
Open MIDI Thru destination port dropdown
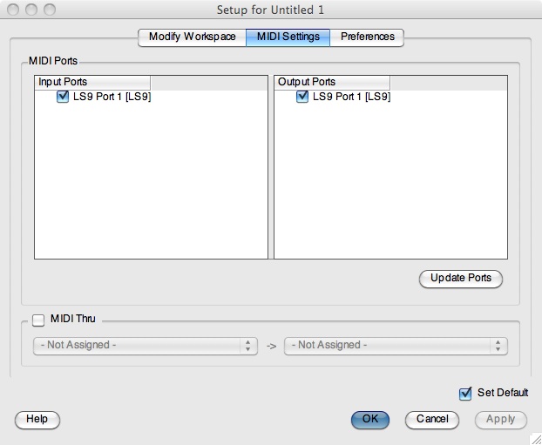(396, 346)
